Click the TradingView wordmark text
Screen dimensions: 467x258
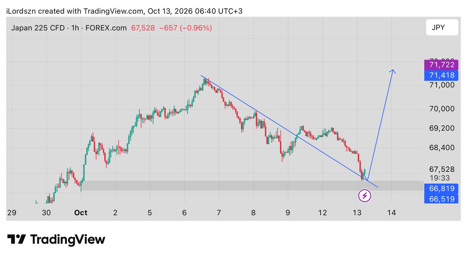[x=68, y=239]
